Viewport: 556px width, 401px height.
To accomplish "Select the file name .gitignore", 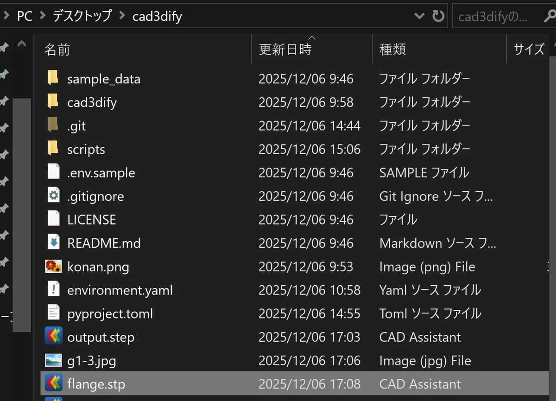I will click(x=95, y=196).
